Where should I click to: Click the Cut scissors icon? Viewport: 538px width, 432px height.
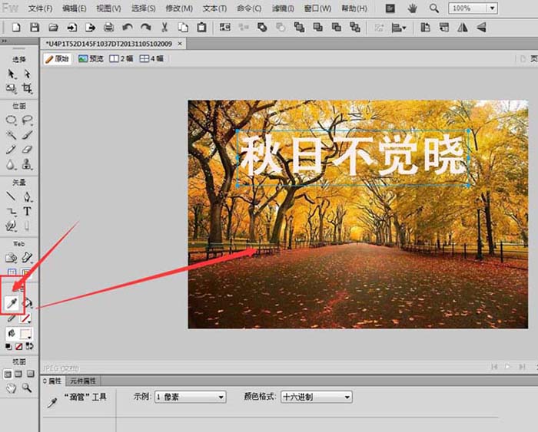click(164, 28)
